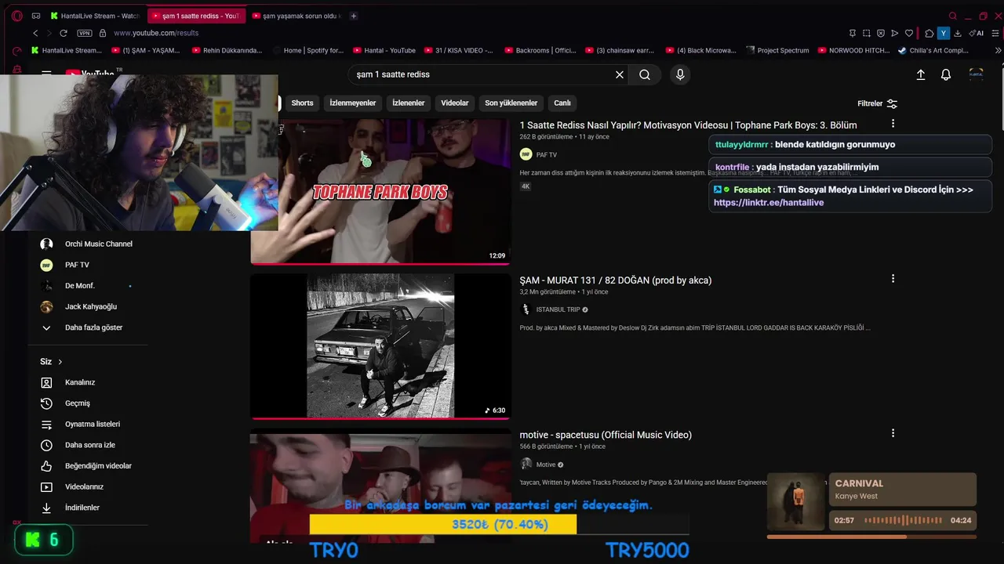This screenshot has height=564, width=1004.
Task: Open '1 Saatte Rediss Nasıl Yapılır?' title
Action: [x=688, y=125]
